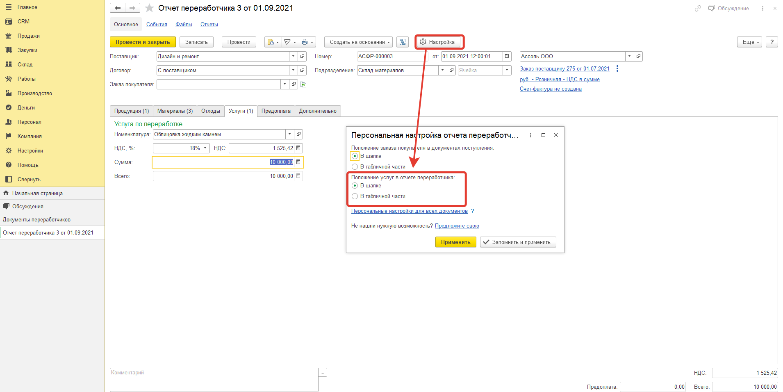Go forward with the right arrow button
Image resolution: width=783 pixels, height=392 pixels.
tap(132, 8)
